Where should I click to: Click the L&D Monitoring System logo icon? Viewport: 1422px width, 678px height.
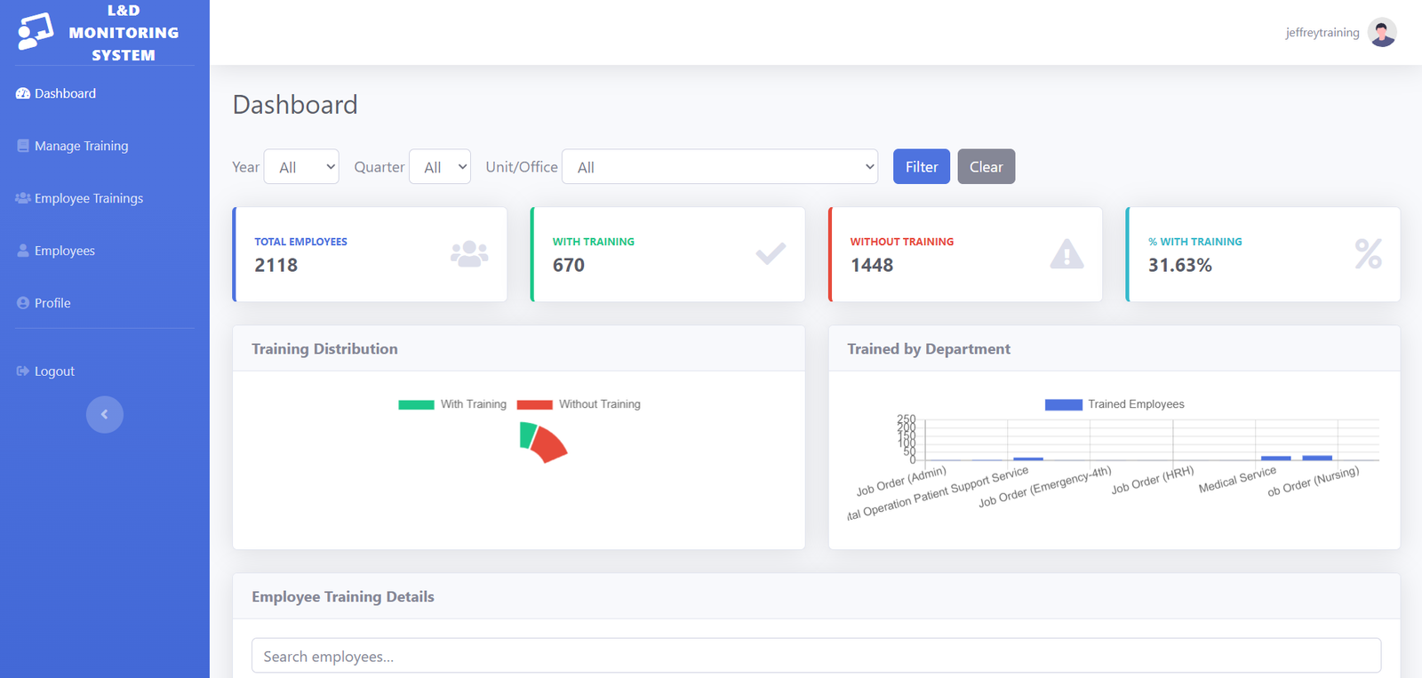click(x=36, y=32)
